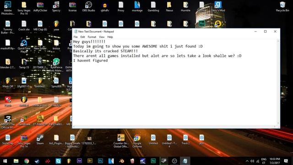Image resolution: width=293 pixels, height=165 pixels.
Task: Open Blender from the taskbar
Action: (122, 161)
